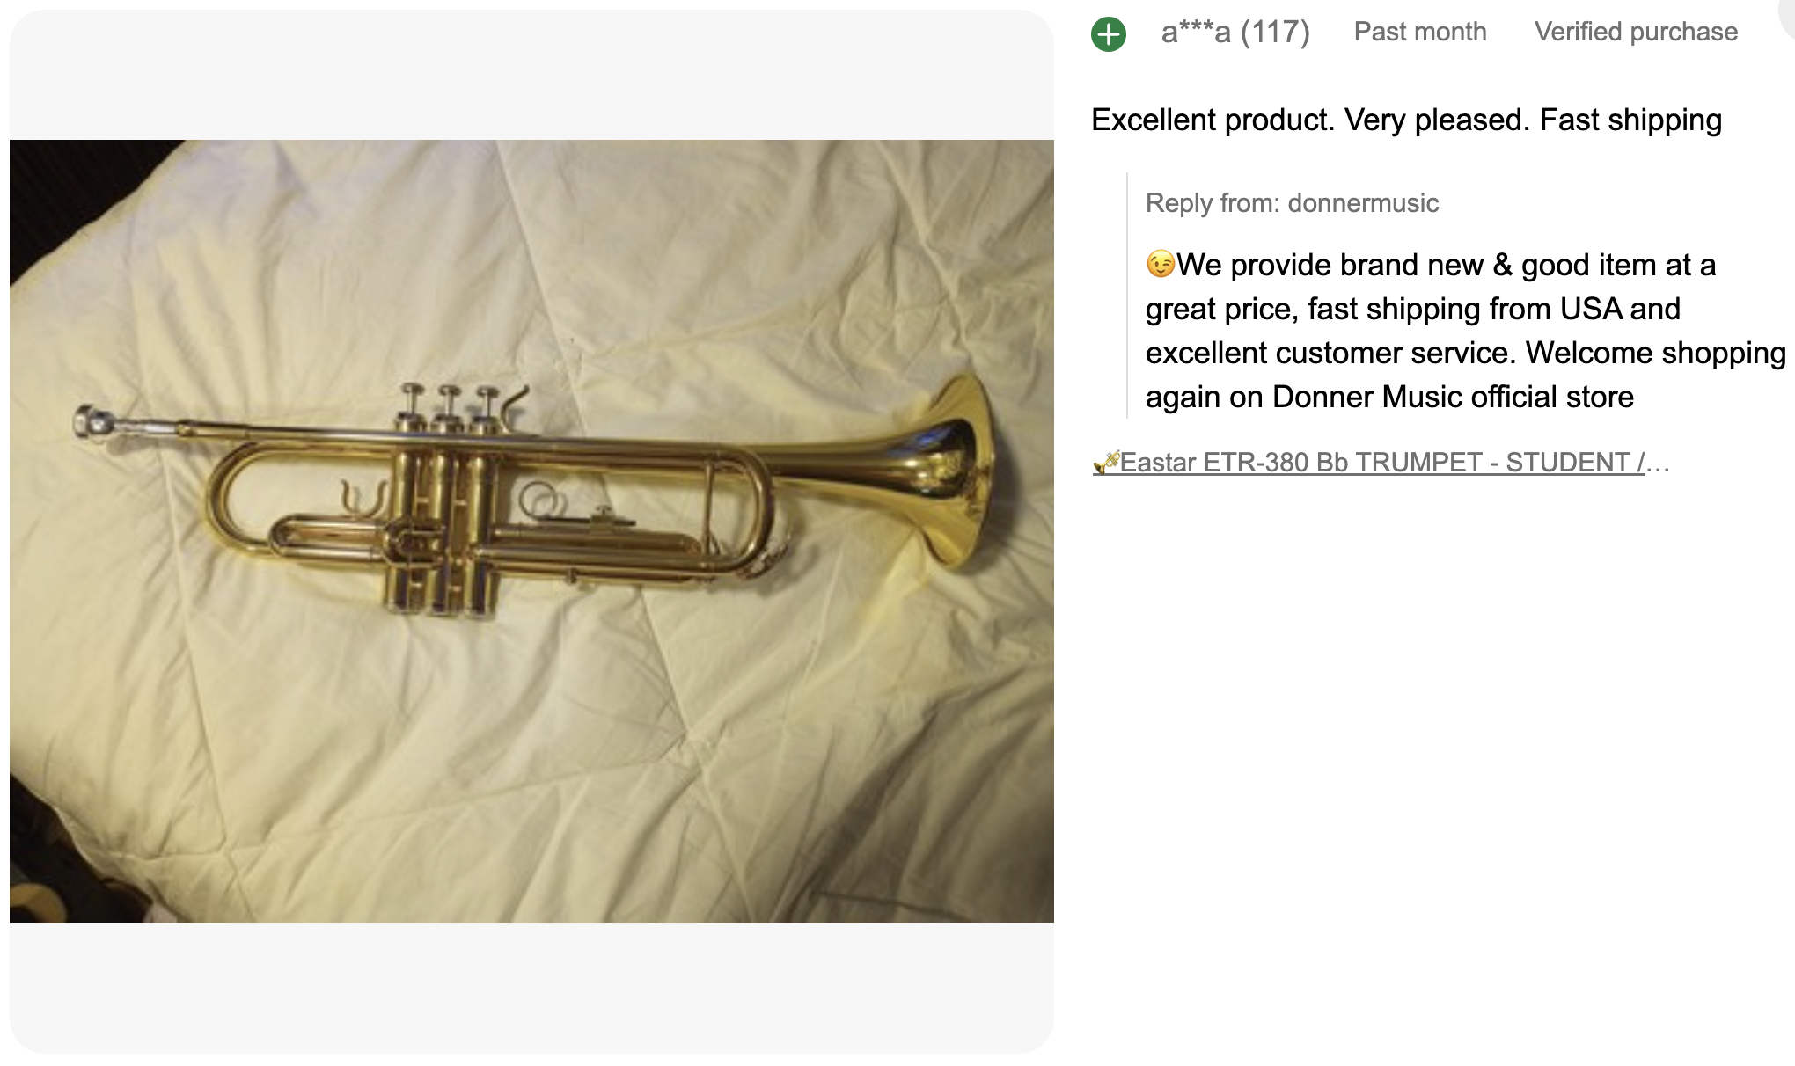Click the winking emoji in seller reply
This screenshot has width=1795, height=1066.
1161,264
